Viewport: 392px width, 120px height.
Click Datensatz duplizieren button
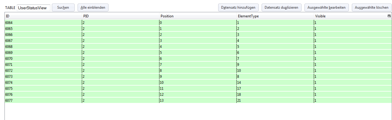(x=281, y=7)
